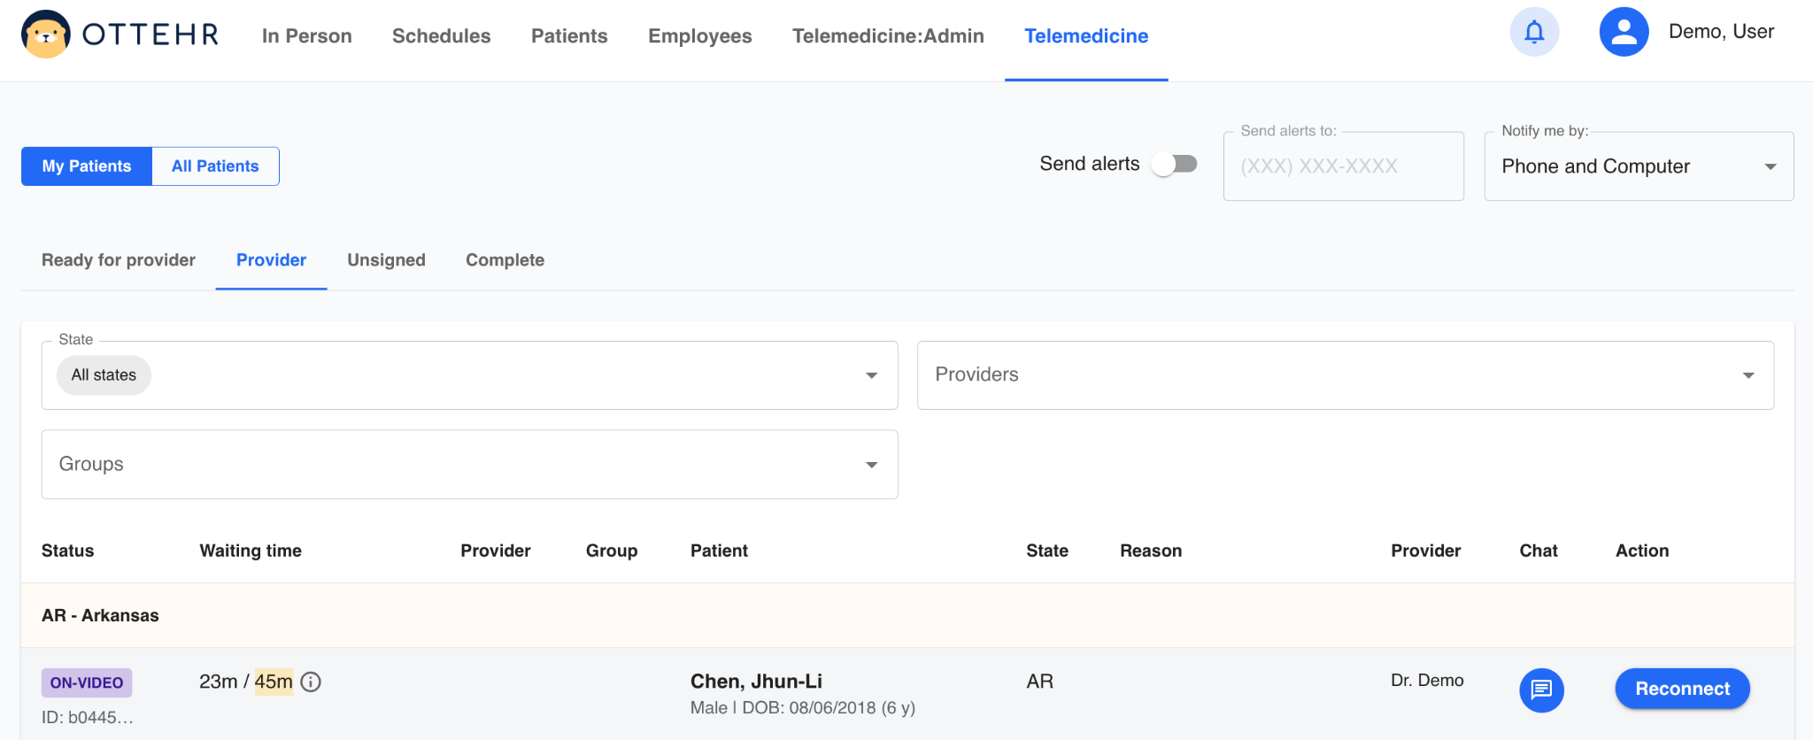Click the Ottehr otter logo
This screenshot has width=1813, height=740.
pos(46,35)
